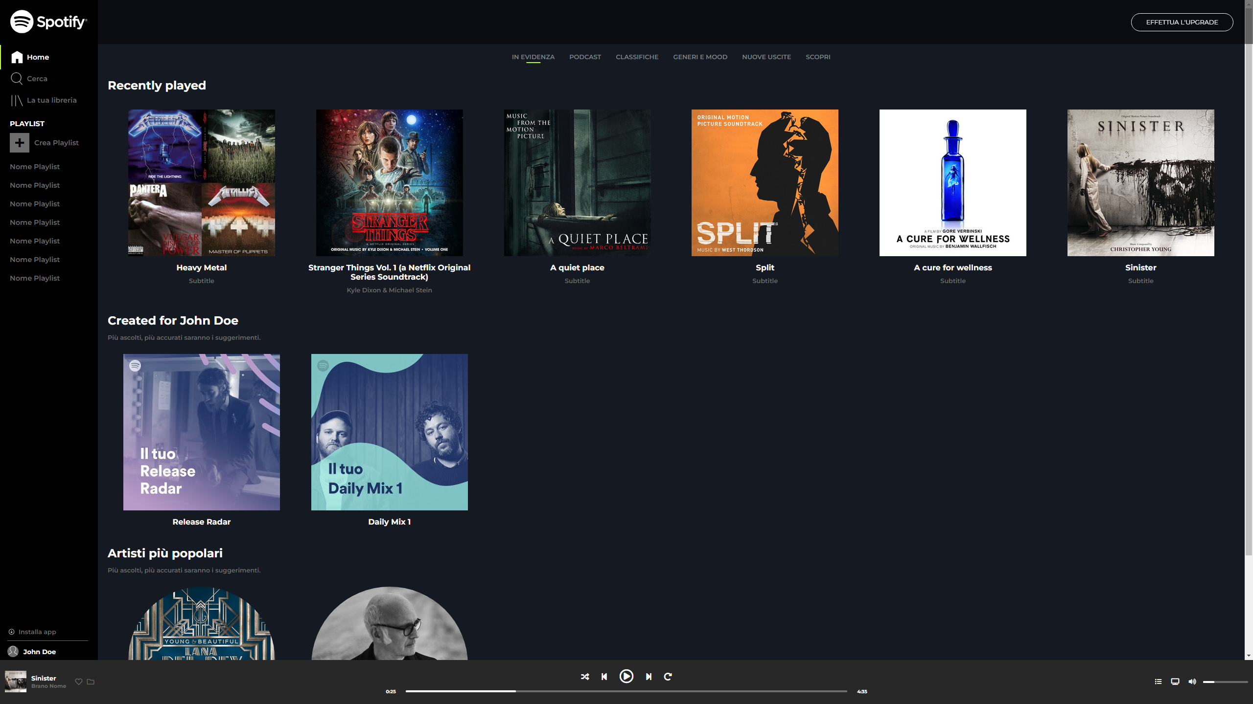Click the Stranger Things album title text

[x=390, y=272]
